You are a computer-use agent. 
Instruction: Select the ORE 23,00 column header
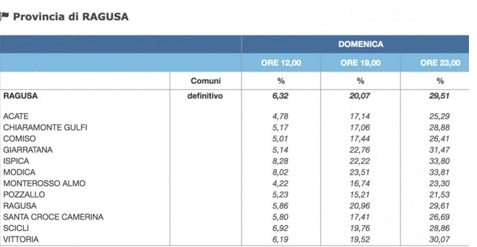pyautogui.click(x=440, y=63)
